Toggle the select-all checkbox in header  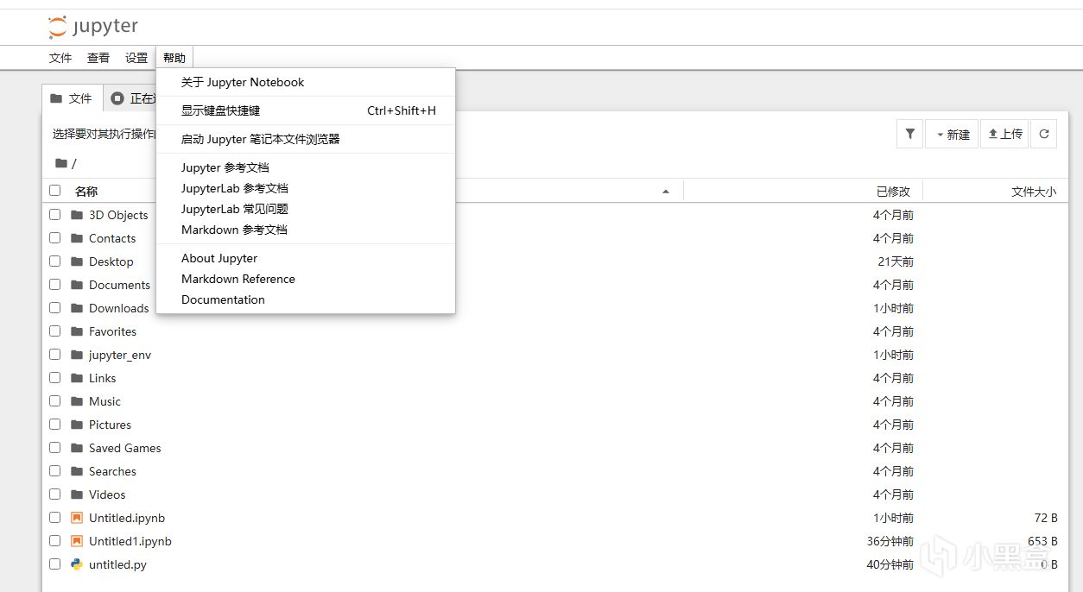55,191
